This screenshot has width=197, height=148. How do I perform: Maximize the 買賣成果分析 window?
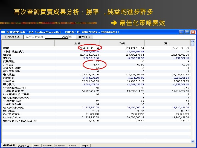pyautogui.click(x=187, y=32)
